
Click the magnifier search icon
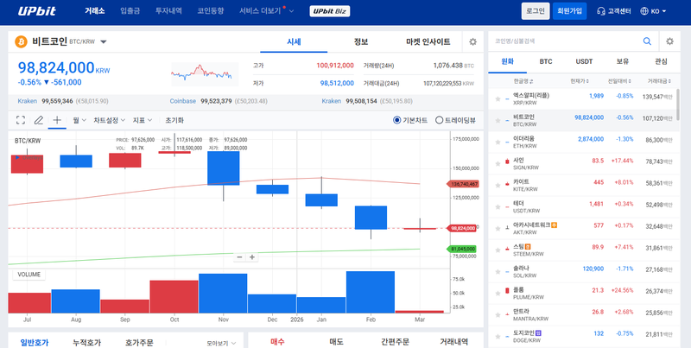pyautogui.click(x=647, y=41)
